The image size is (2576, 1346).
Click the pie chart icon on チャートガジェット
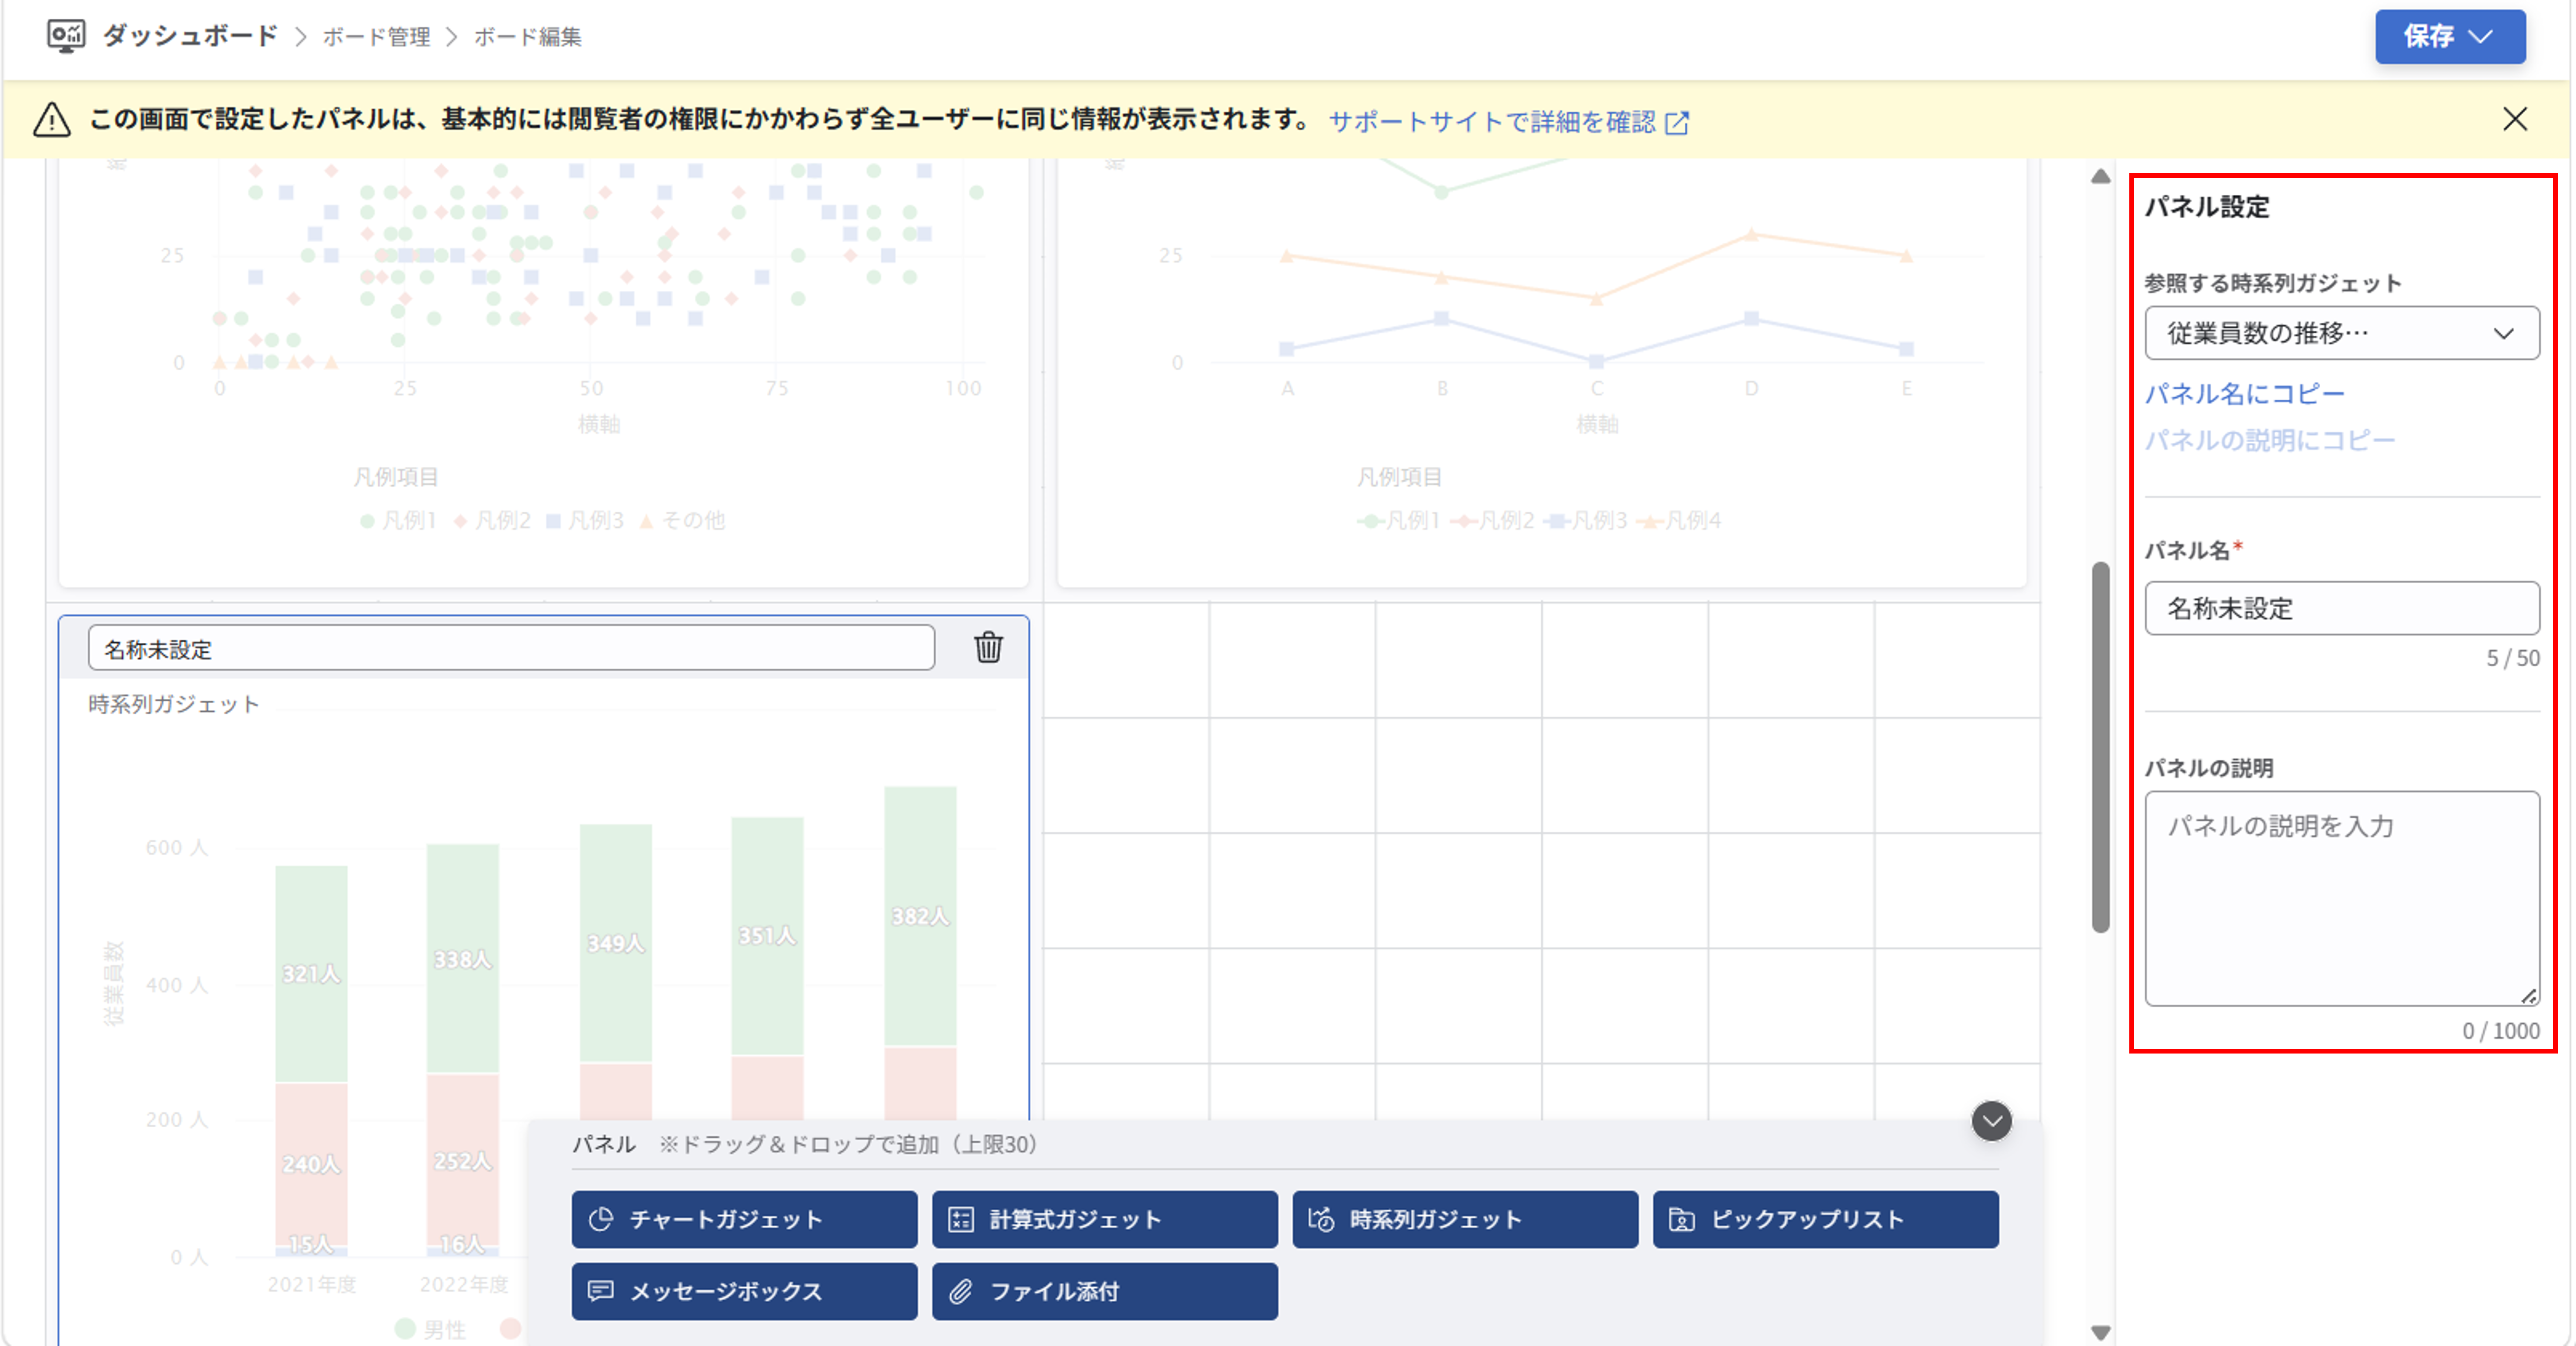(x=601, y=1219)
